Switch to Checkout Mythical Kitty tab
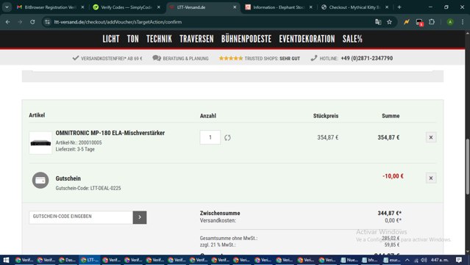The height and width of the screenshot is (265, 470). [x=355, y=7]
